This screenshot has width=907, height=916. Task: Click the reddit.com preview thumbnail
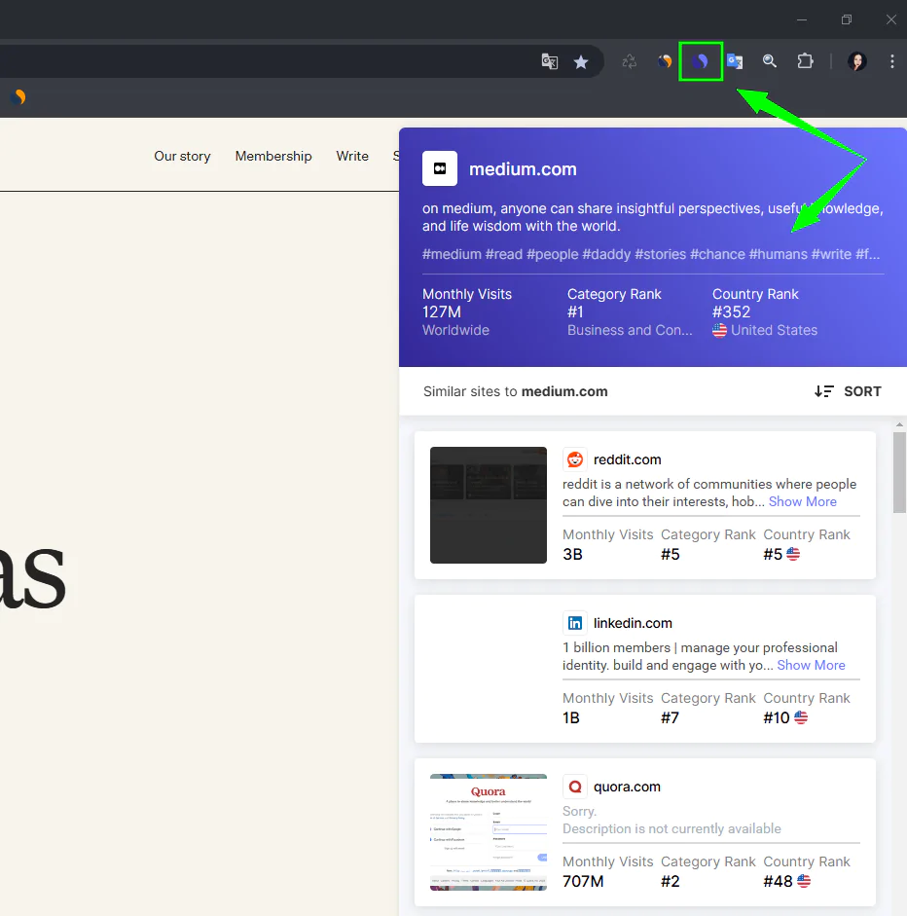489,505
